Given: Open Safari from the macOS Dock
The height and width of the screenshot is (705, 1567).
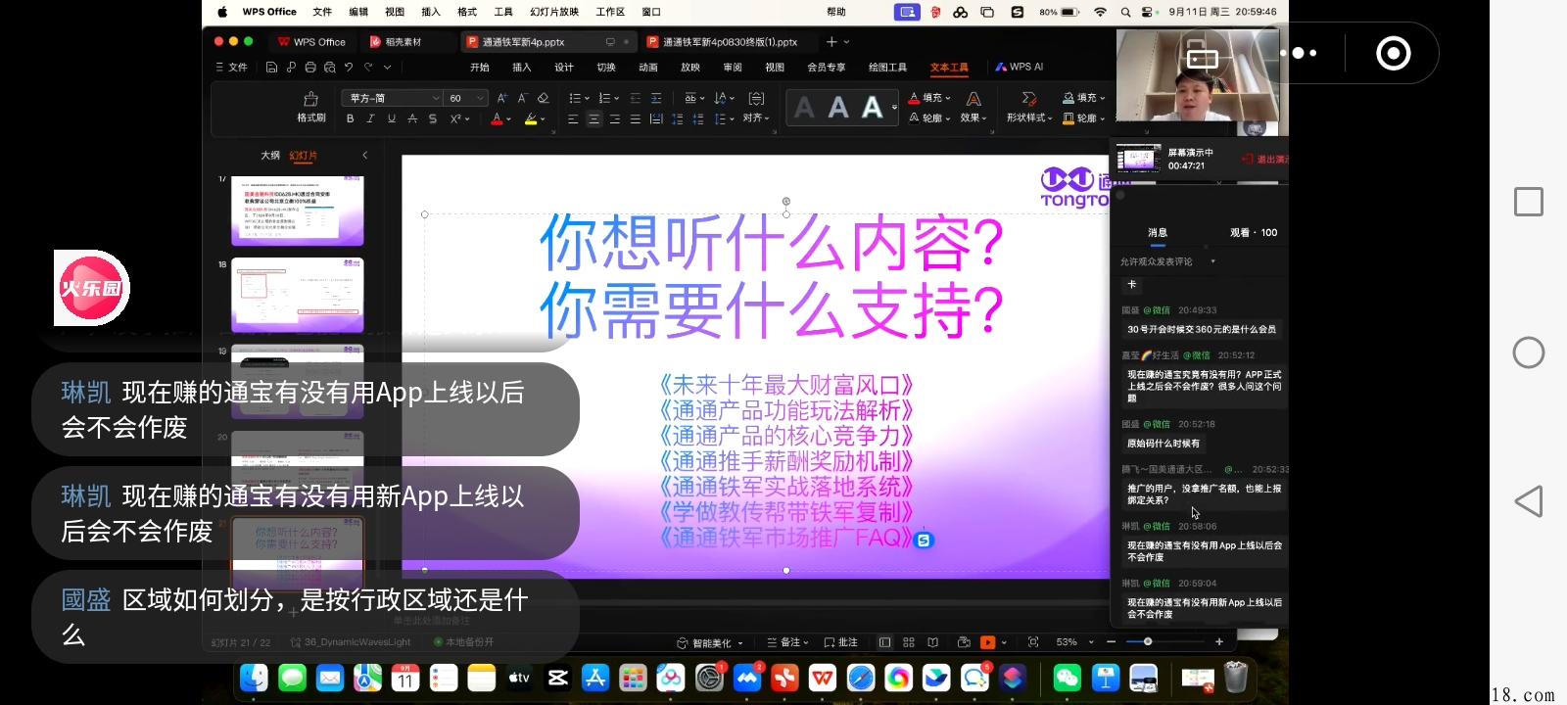Looking at the screenshot, I should point(861,678).
